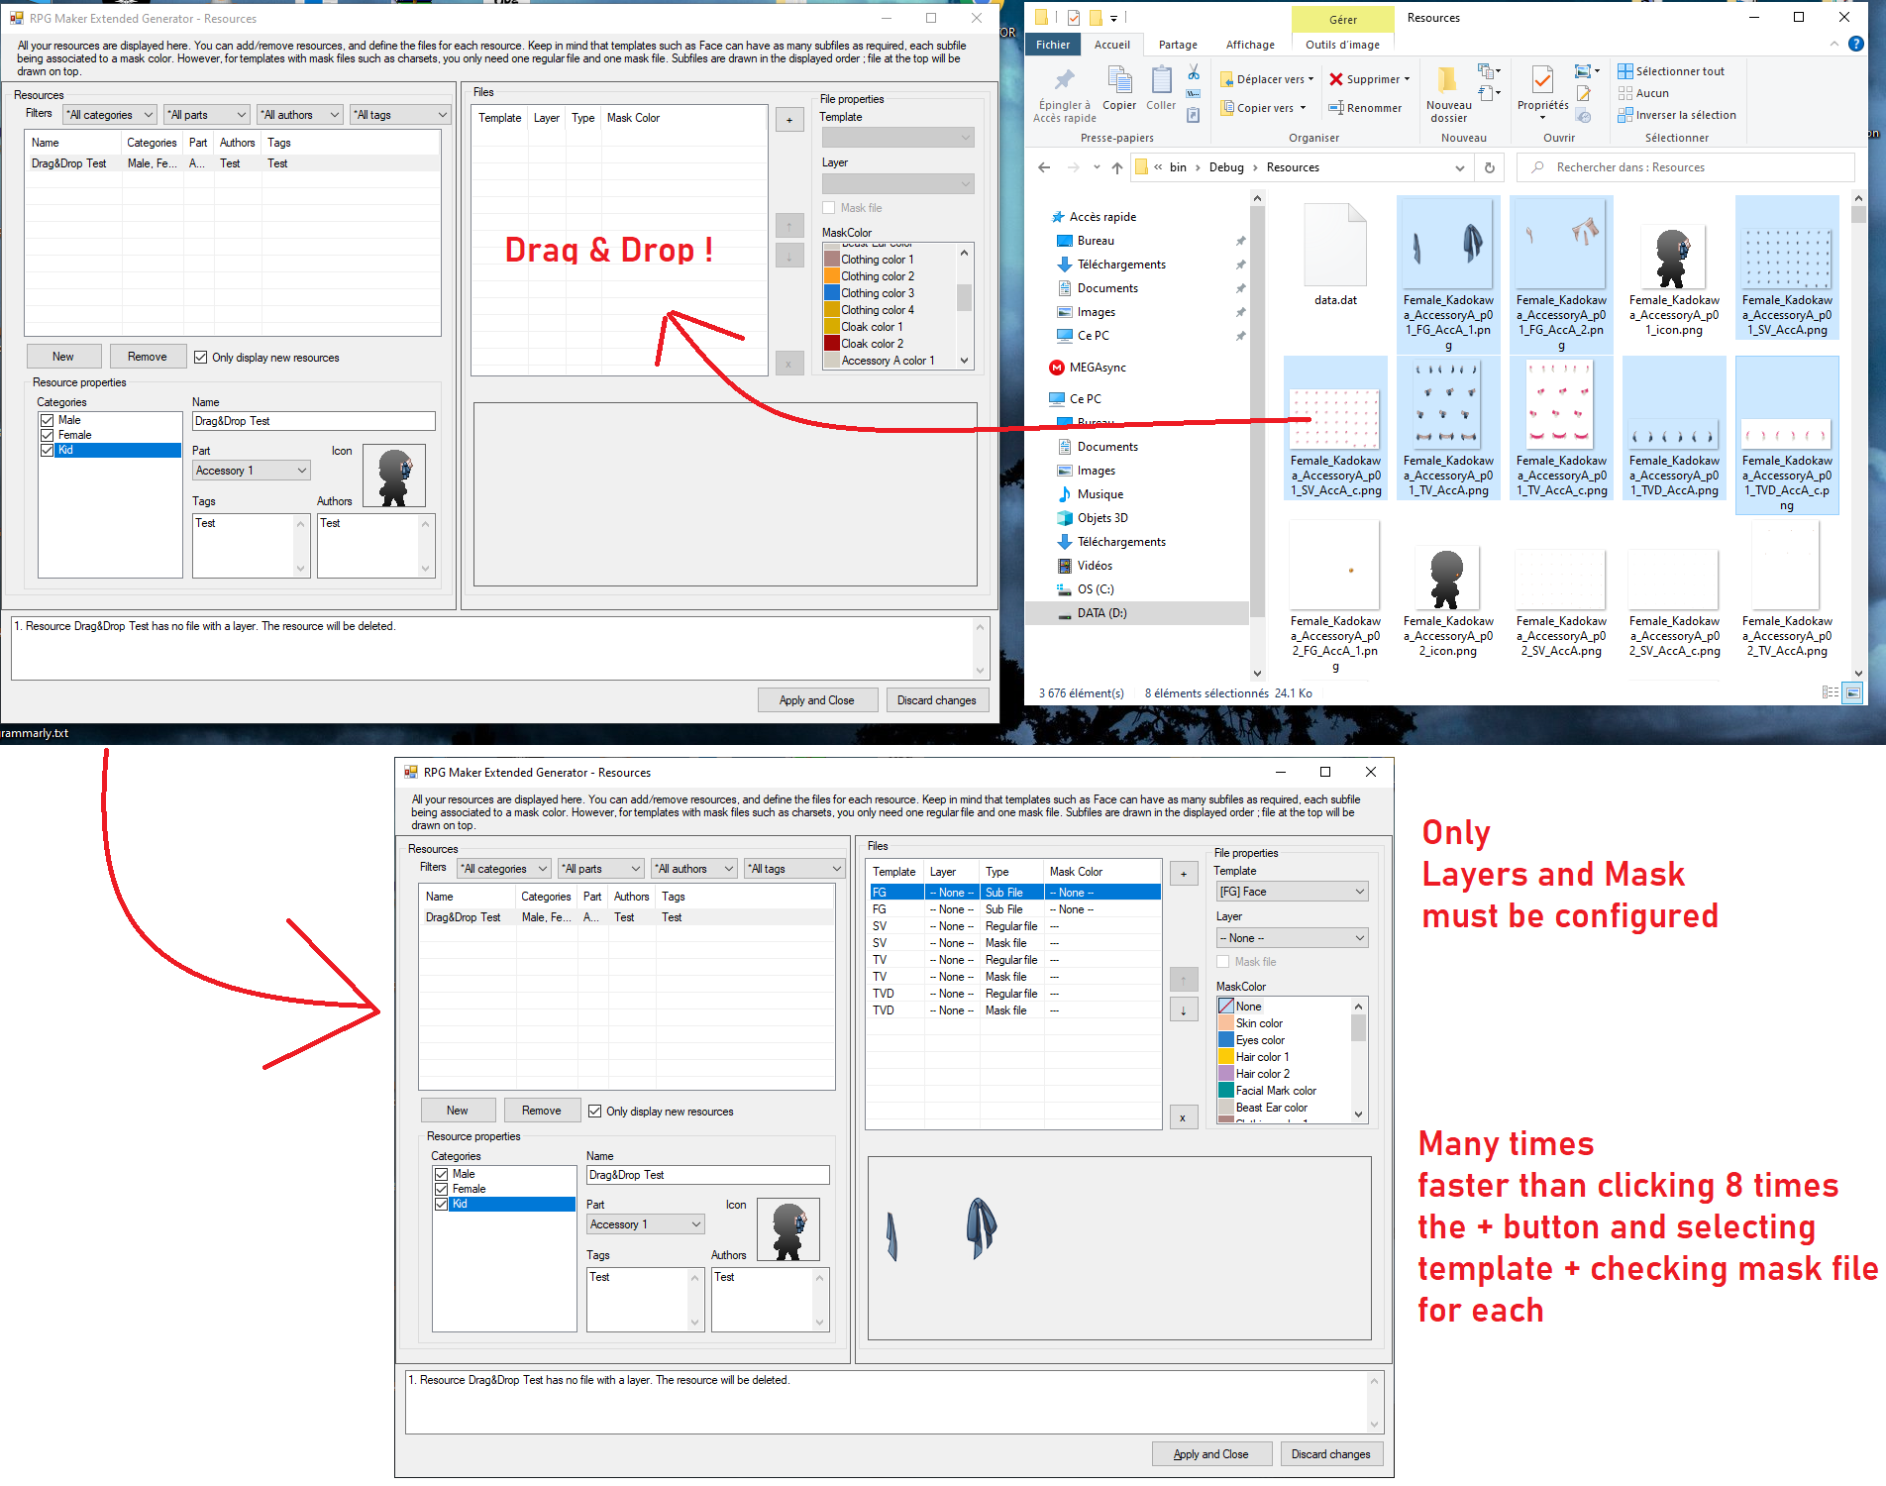
Task: Switch to the Accueil ribbon tab
Action: pos(1112,45)
